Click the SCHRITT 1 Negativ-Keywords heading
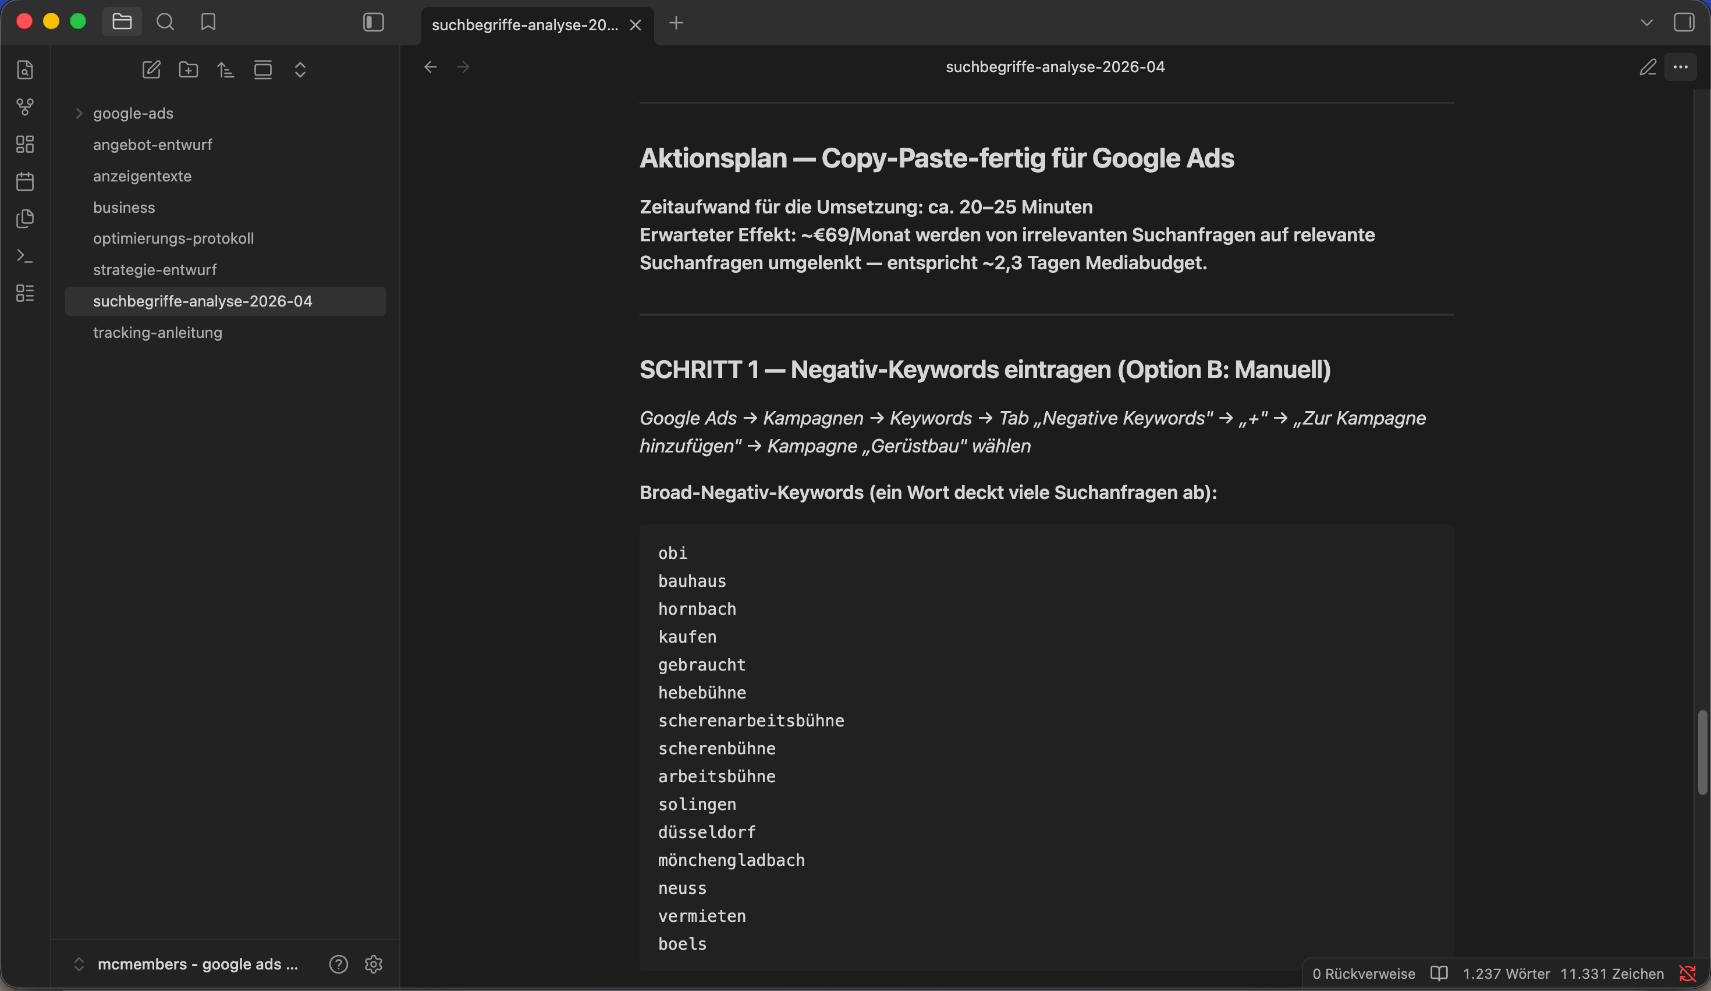This screenshot has height=991, width=1711. 985,370
